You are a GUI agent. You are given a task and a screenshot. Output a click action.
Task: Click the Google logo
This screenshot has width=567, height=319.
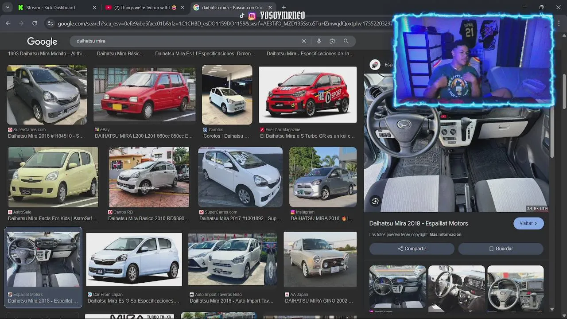point(42,42)
